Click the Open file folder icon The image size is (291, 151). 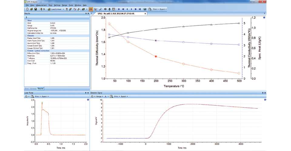tap(31, 9)
